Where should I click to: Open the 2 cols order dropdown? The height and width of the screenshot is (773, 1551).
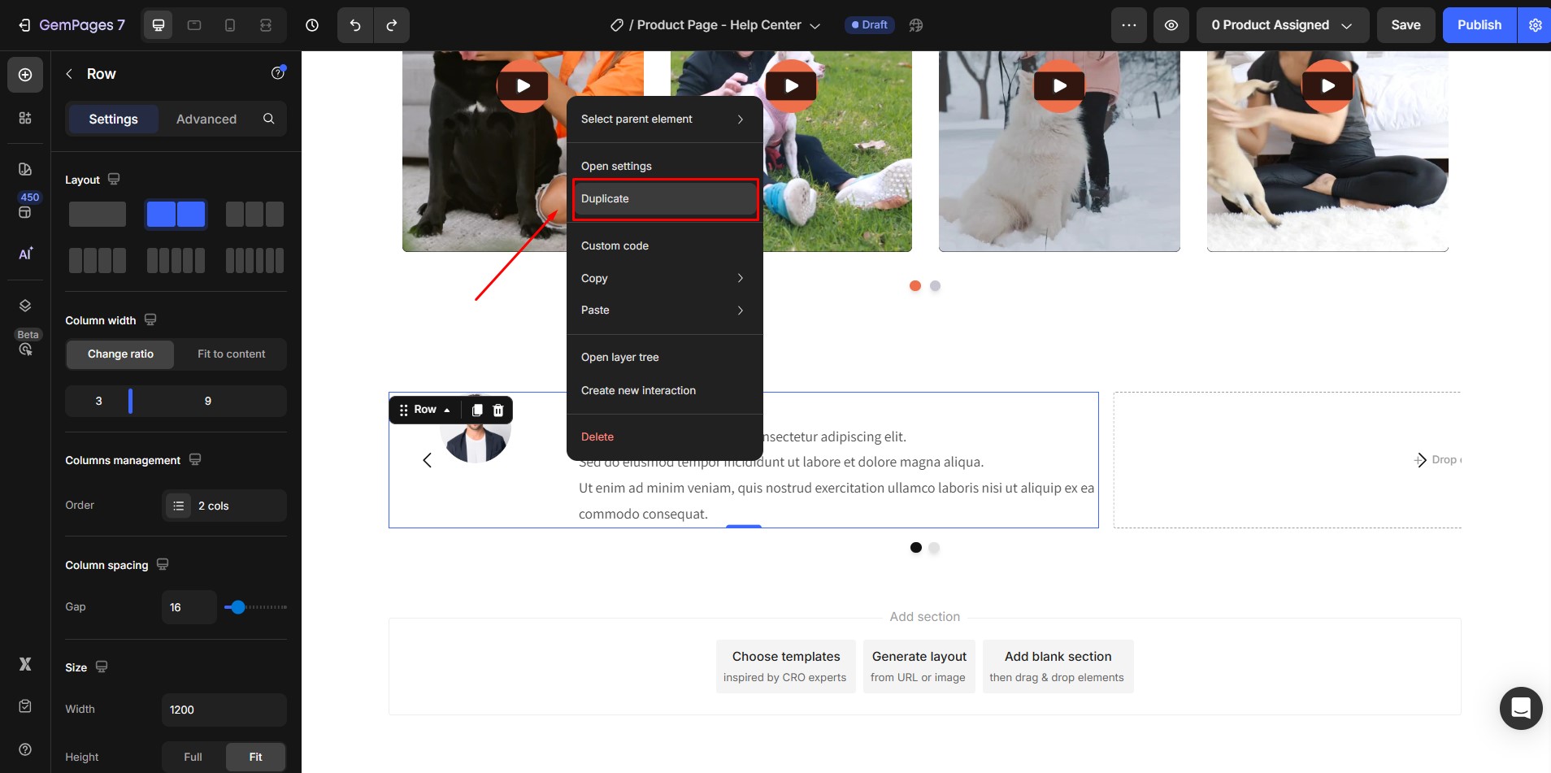[224, 506]
